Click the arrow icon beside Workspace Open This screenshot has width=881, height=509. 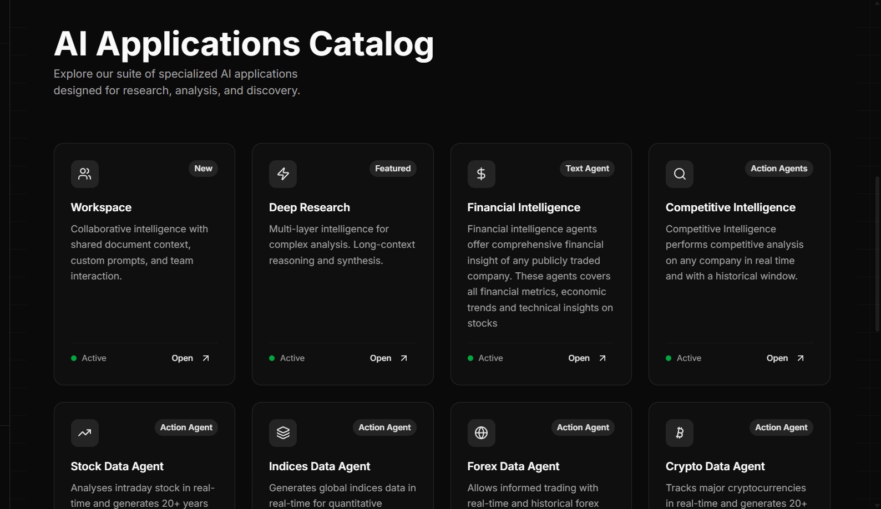click(206, 358)
